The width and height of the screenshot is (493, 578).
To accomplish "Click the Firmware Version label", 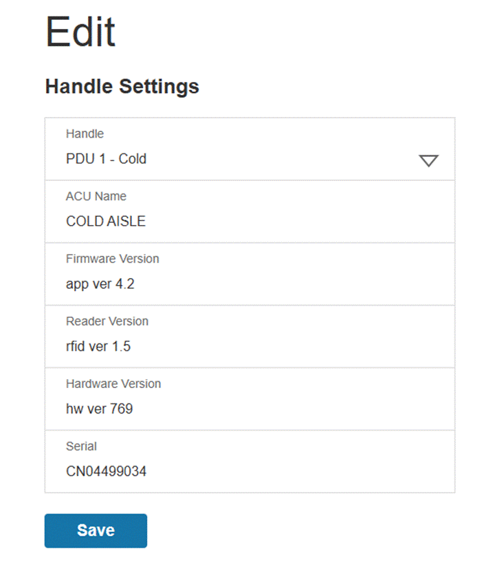I will tap(112, 259).
